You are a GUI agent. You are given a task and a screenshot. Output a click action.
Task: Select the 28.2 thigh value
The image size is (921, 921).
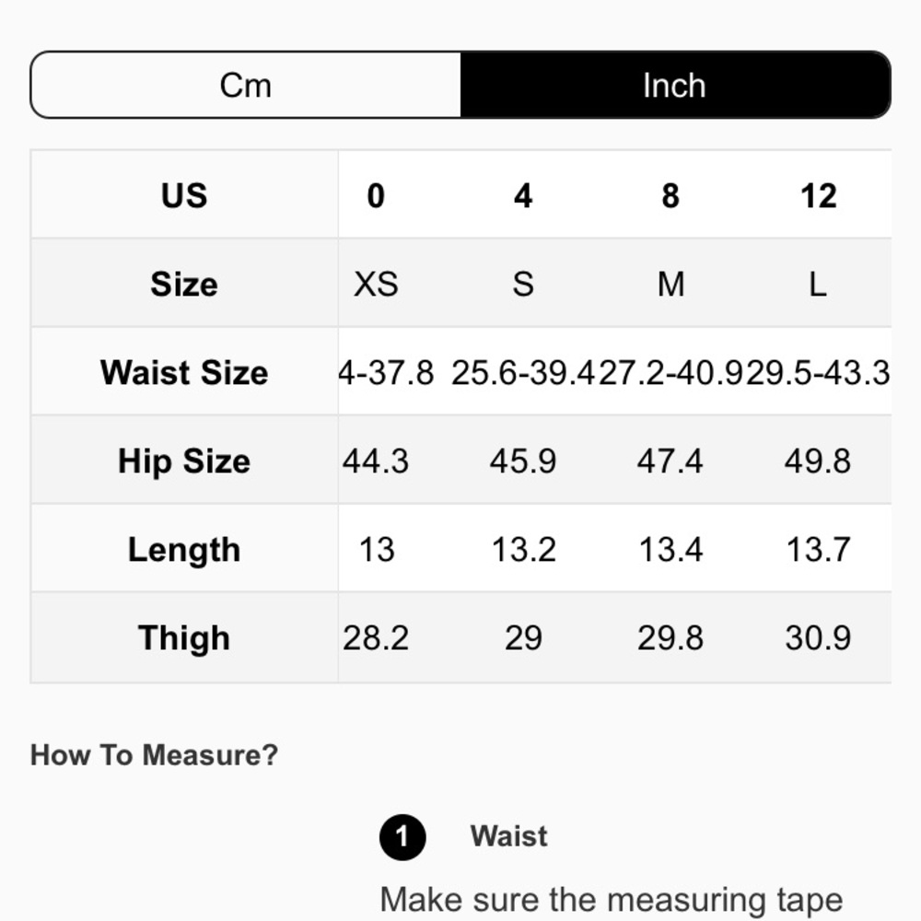point(376,637)
